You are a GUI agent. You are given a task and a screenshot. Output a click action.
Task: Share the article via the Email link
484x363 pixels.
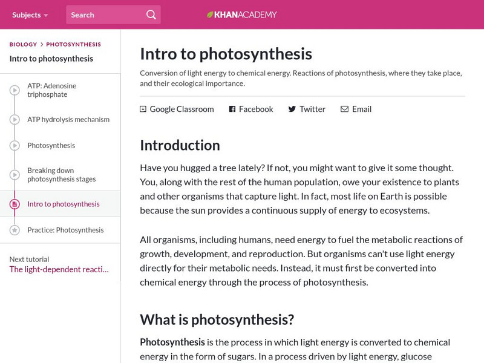[361, 109]
